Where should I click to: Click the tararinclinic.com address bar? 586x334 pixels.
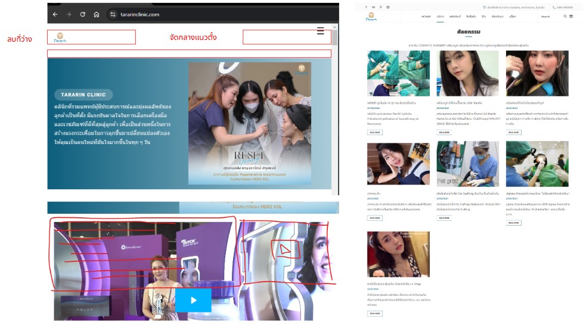click(179, 14)
